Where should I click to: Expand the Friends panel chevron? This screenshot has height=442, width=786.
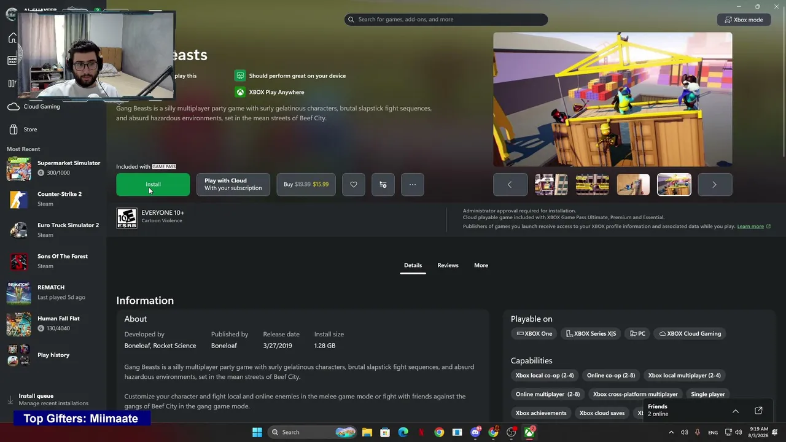coord(736,411)
